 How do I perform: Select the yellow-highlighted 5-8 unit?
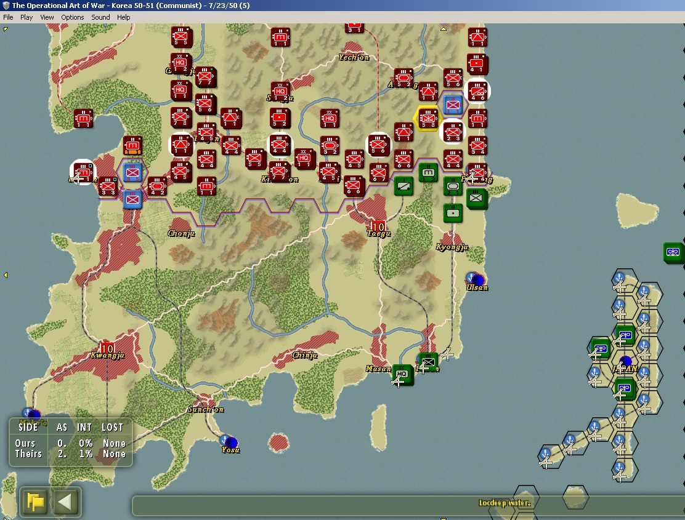click(x=428, y=118)
